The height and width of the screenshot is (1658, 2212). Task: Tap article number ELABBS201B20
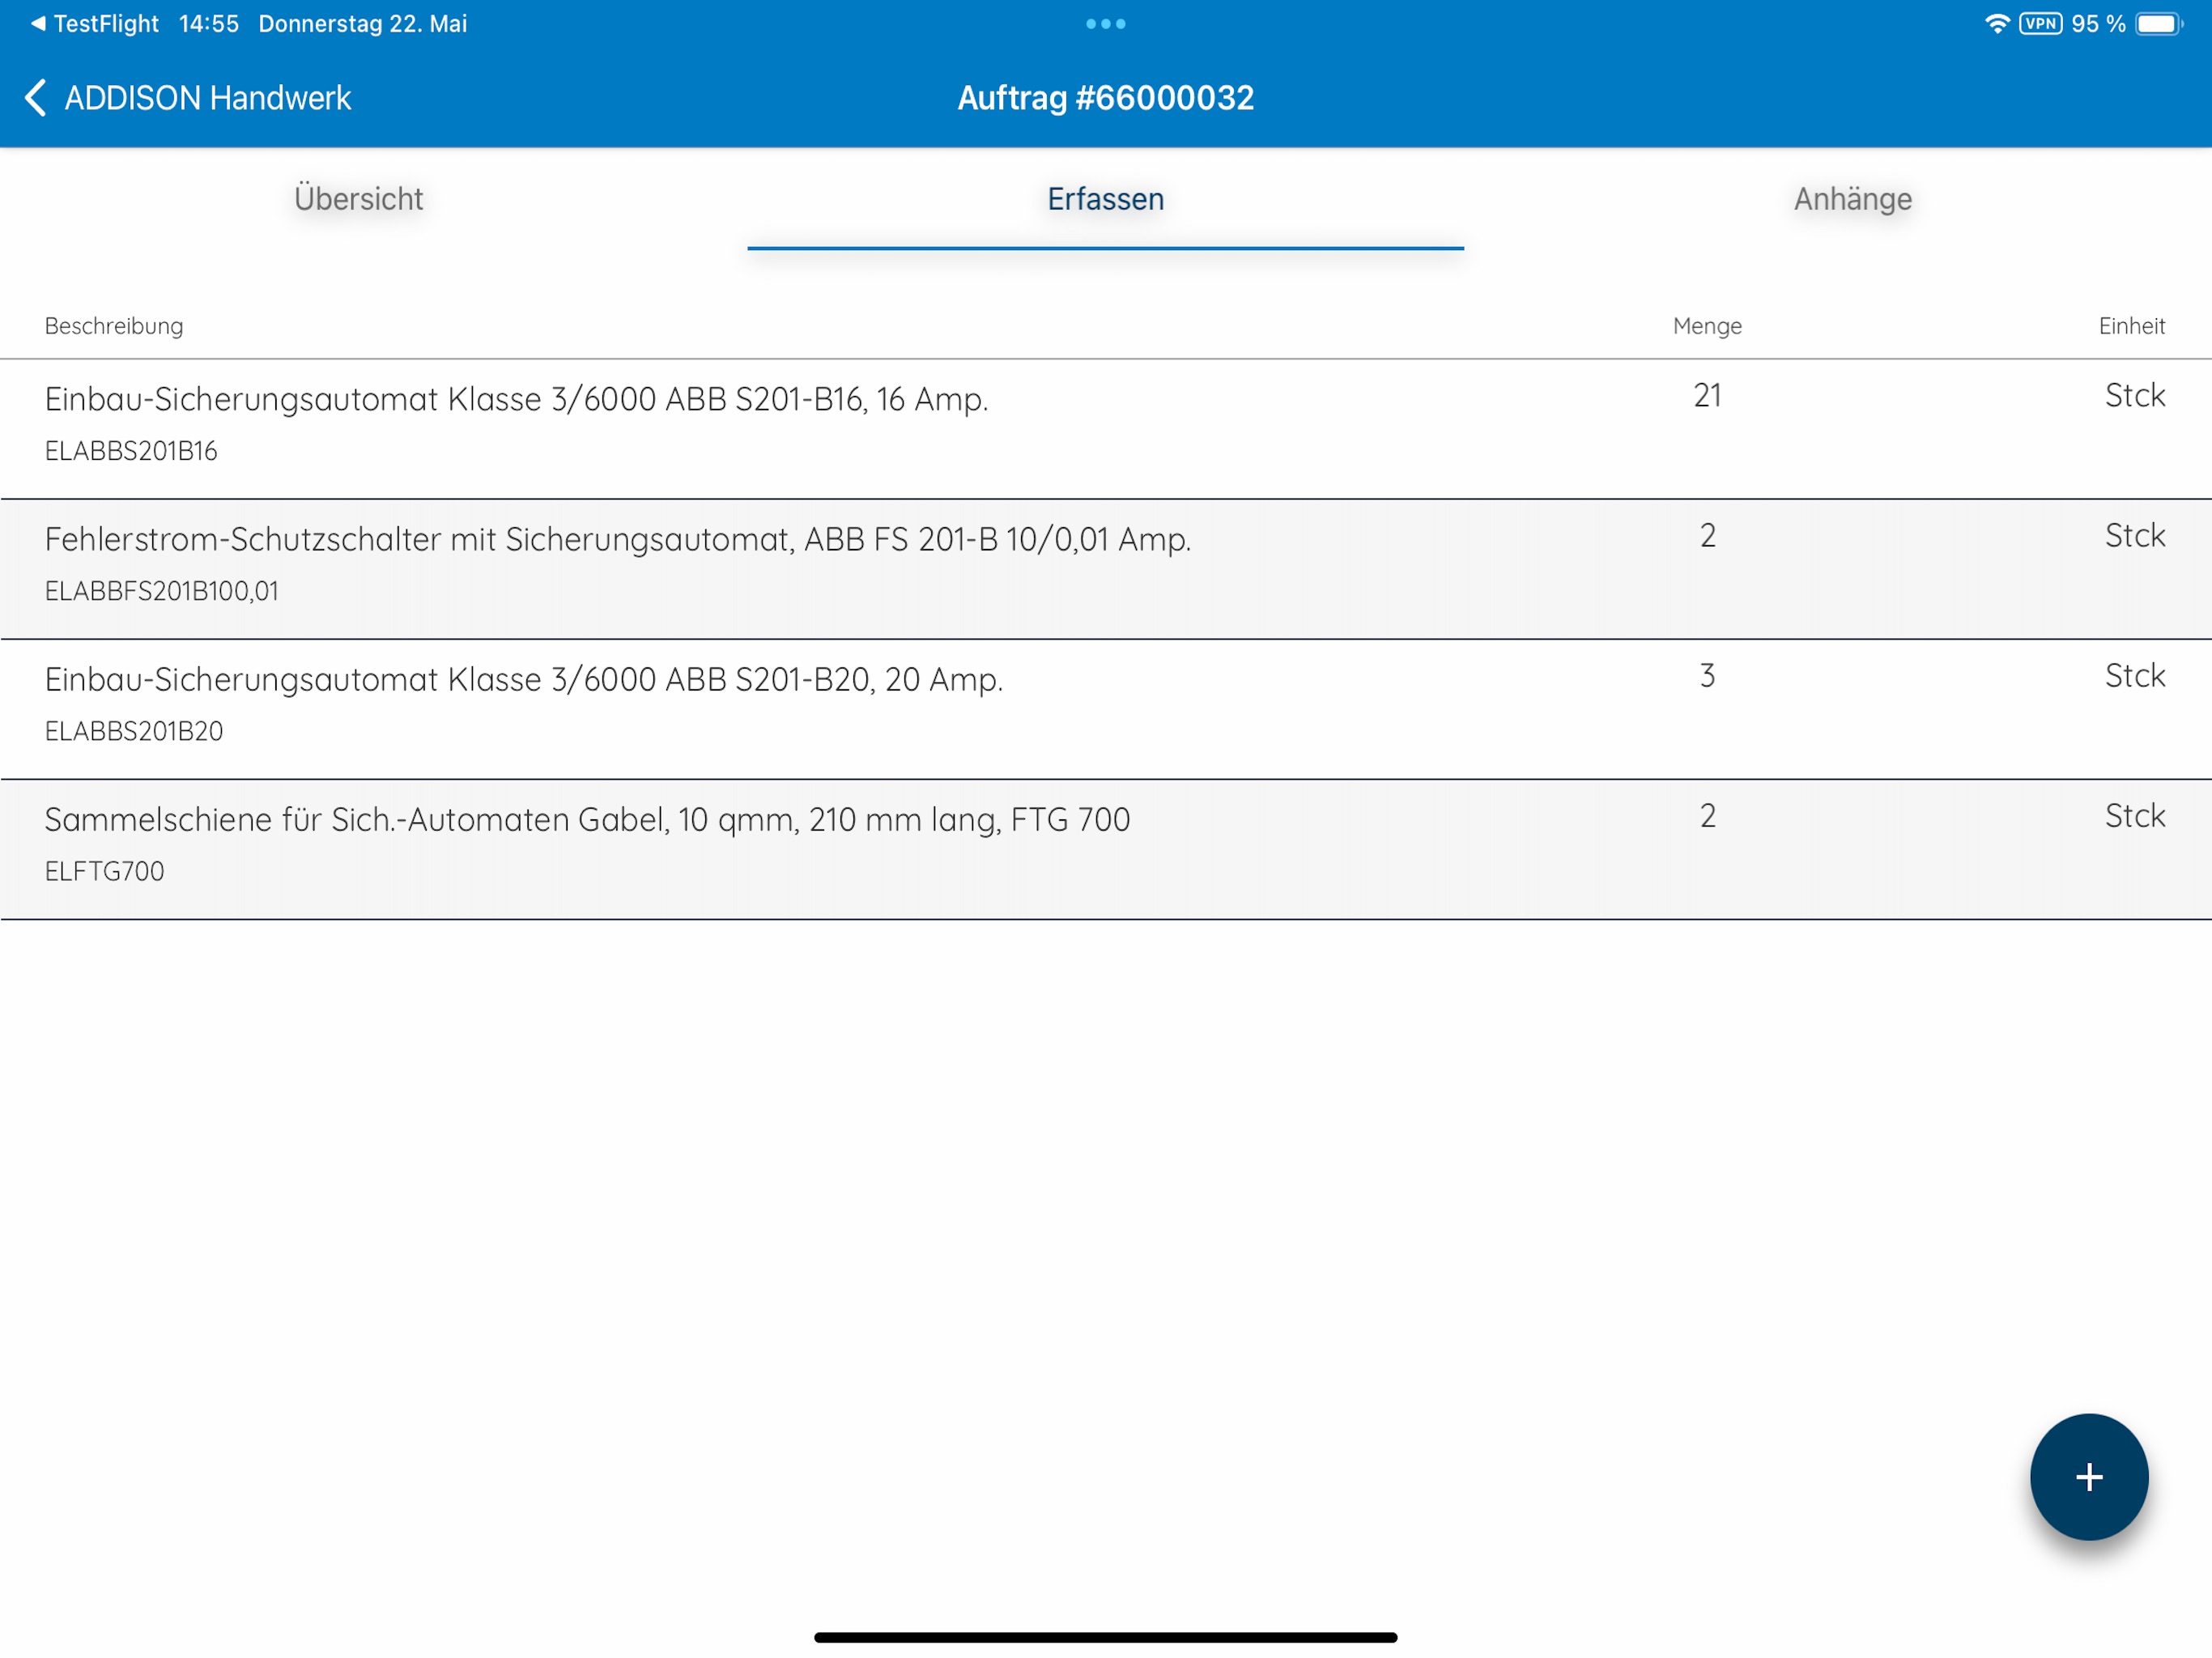(x=134, y=731)
